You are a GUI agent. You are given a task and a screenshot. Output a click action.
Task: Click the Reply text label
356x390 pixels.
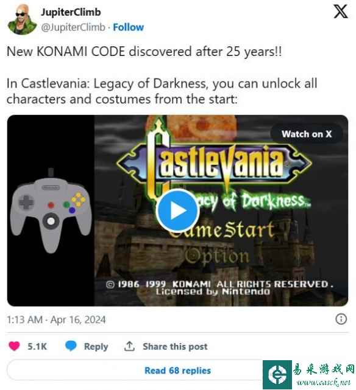point(96,346)
